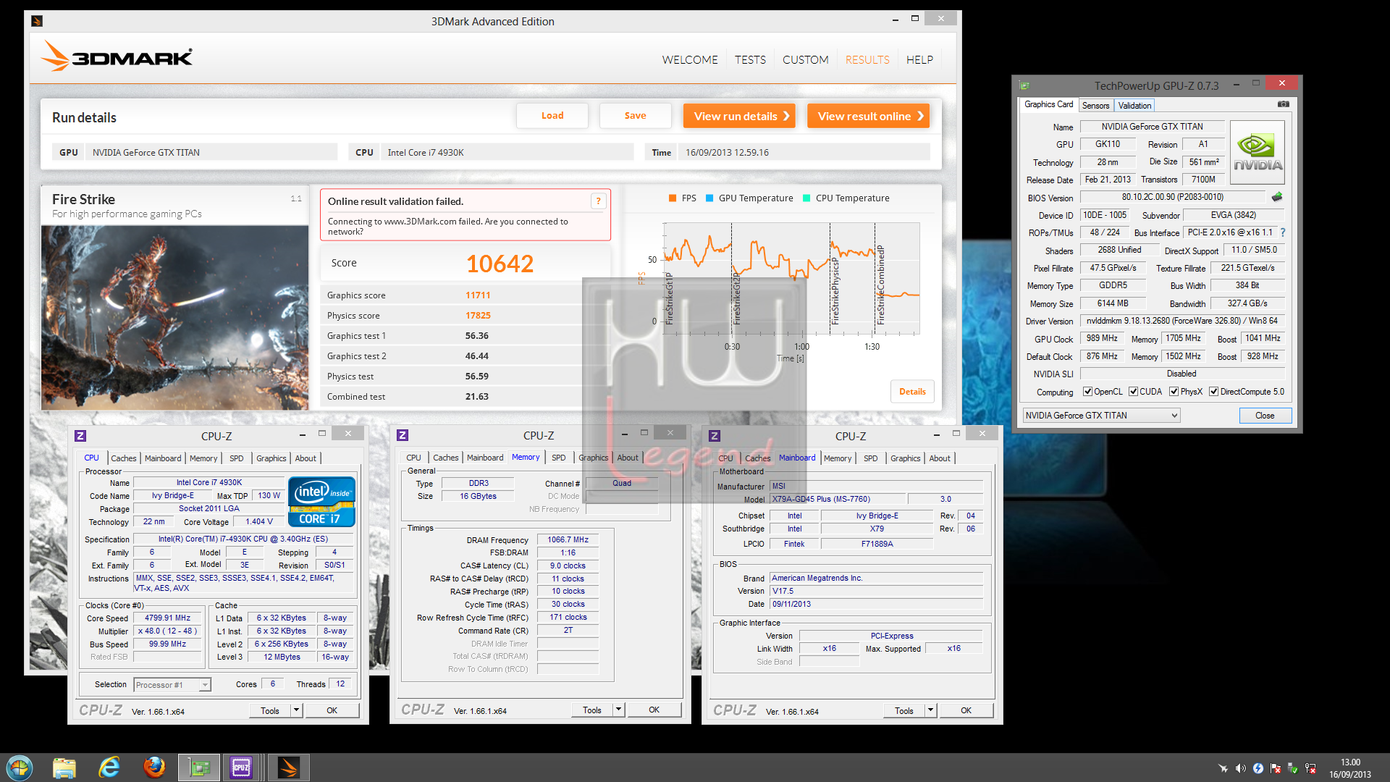
Task: Click the 3DMark title bar app icon
Action: (x=37, y=21)
